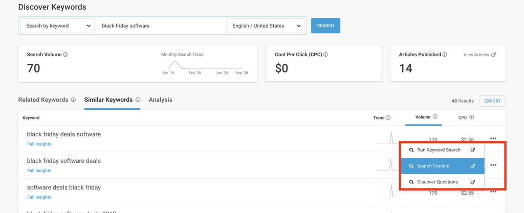Open three-dot menu for software deals black friday
Image resolution: width=524 pixels, height=213 pixels.
coord(493,192)
